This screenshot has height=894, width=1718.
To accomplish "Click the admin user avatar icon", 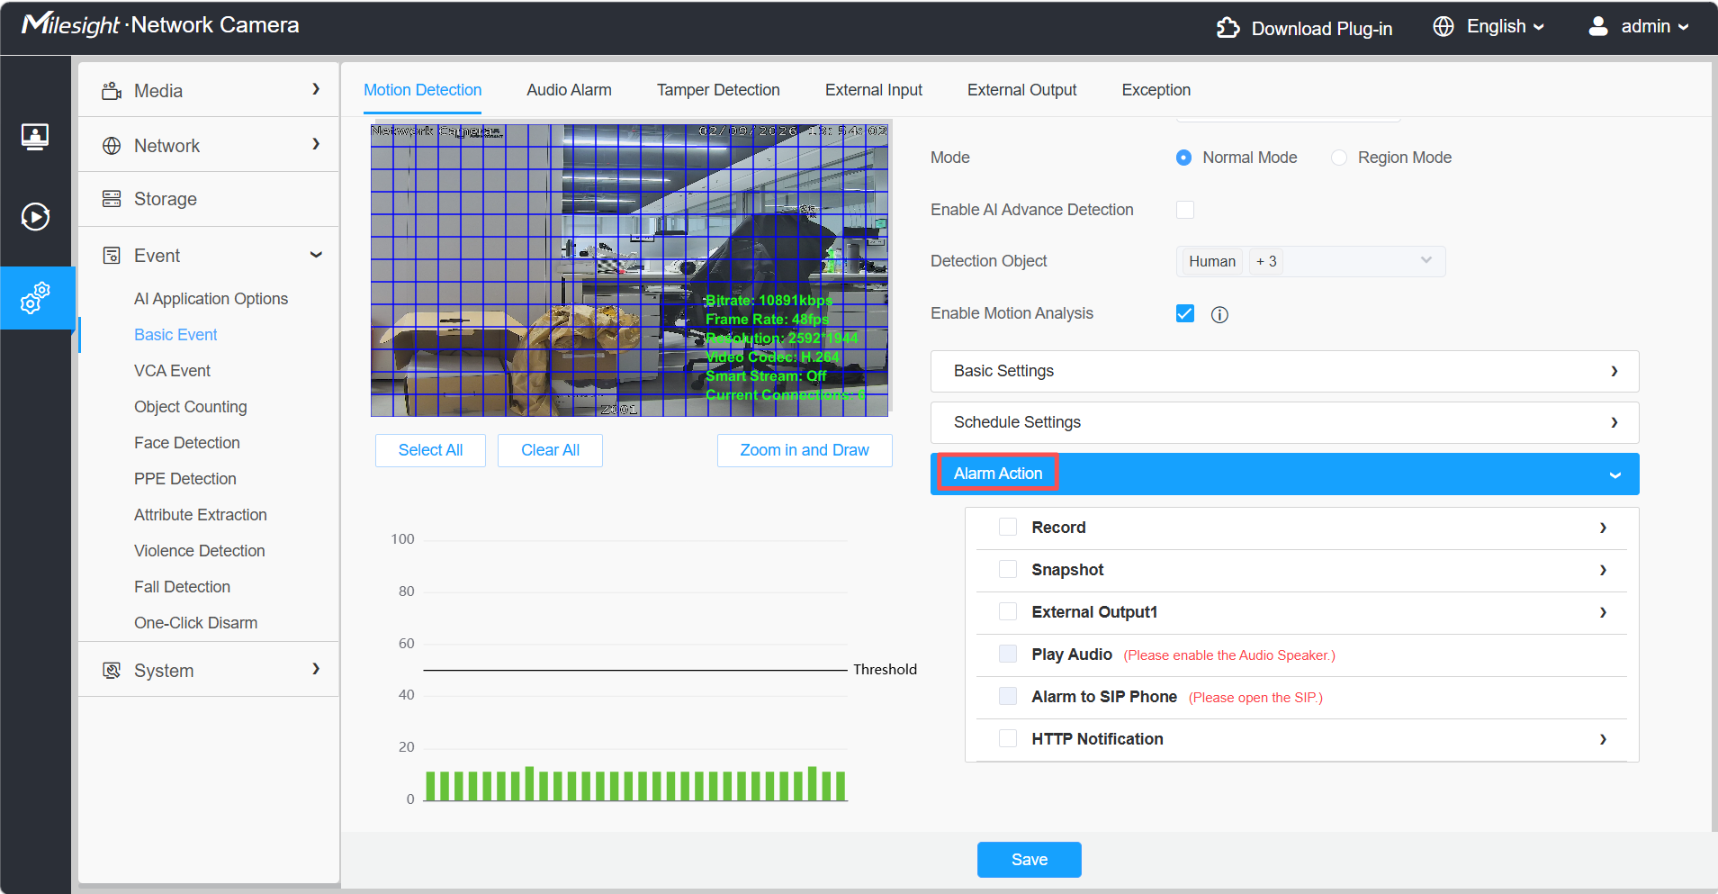I will pyautogui.click(x=1598, y=26).
